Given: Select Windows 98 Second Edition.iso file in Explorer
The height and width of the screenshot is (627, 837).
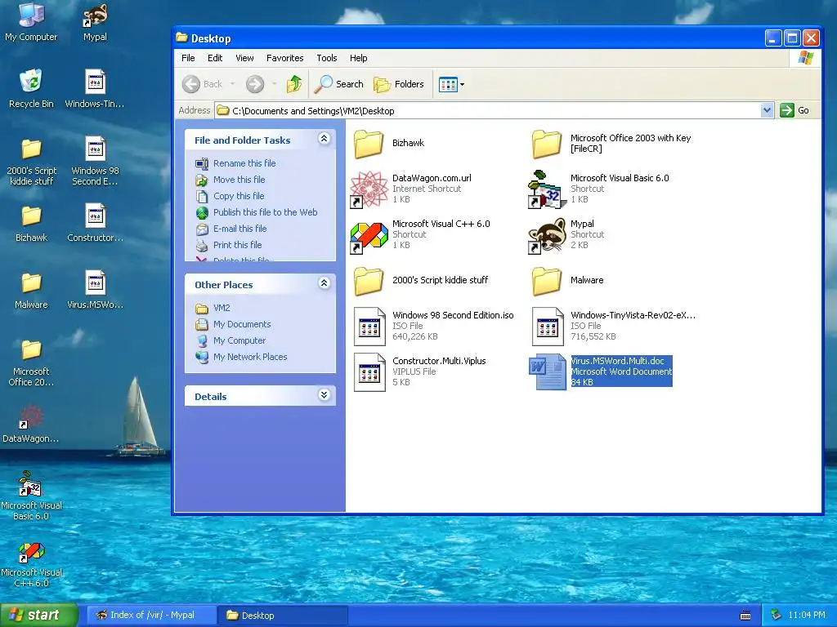Looking at the screenshot, I should click(433, 326).
